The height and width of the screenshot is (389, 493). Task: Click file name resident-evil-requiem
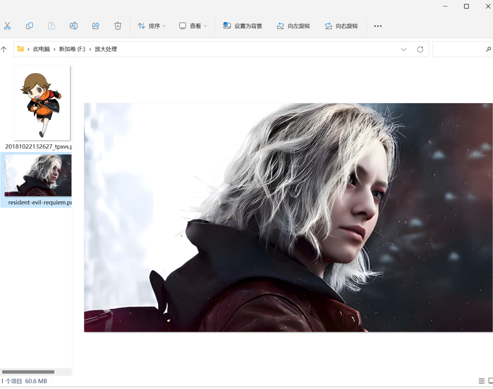click(40, 203)
